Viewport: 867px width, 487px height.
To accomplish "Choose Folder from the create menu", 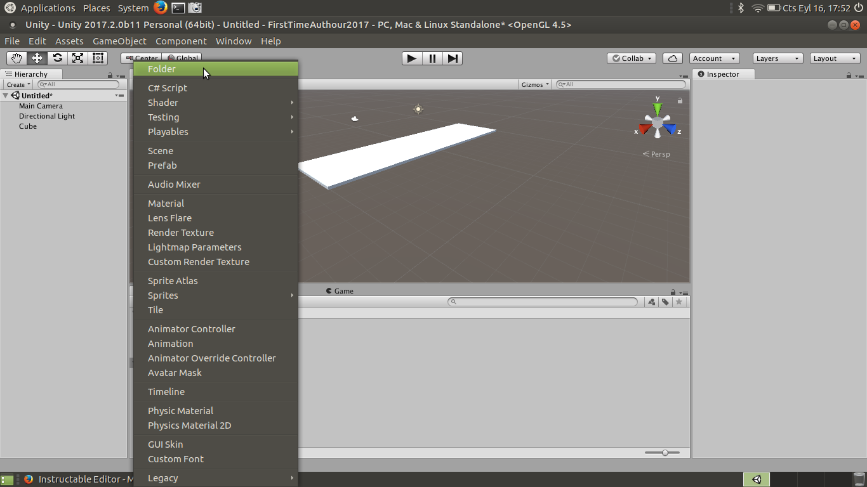I will click(216, 69).
